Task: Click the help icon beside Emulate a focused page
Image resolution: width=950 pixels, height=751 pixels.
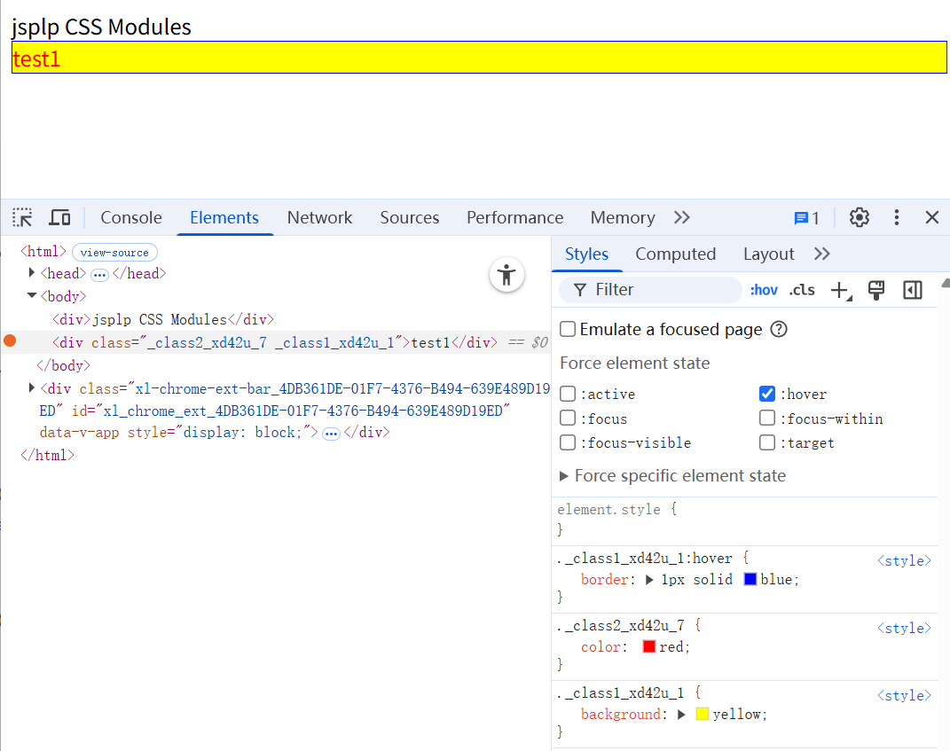Action: [x=779, y=330]
